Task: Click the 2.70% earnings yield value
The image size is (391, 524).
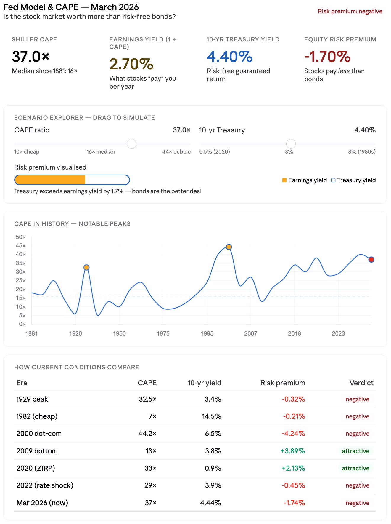Action: coord(131,64)
